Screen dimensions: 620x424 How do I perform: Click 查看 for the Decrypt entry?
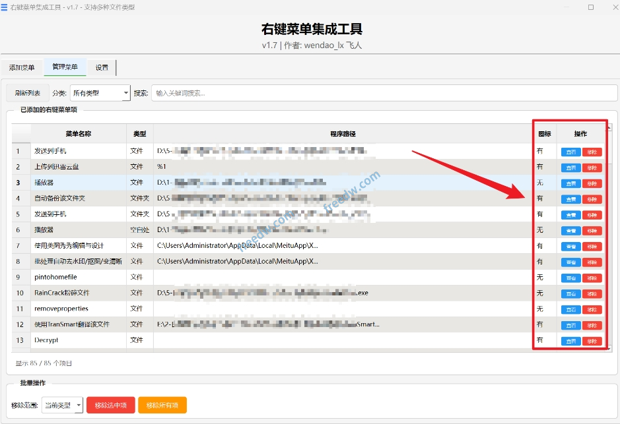(x=570, y=341)
